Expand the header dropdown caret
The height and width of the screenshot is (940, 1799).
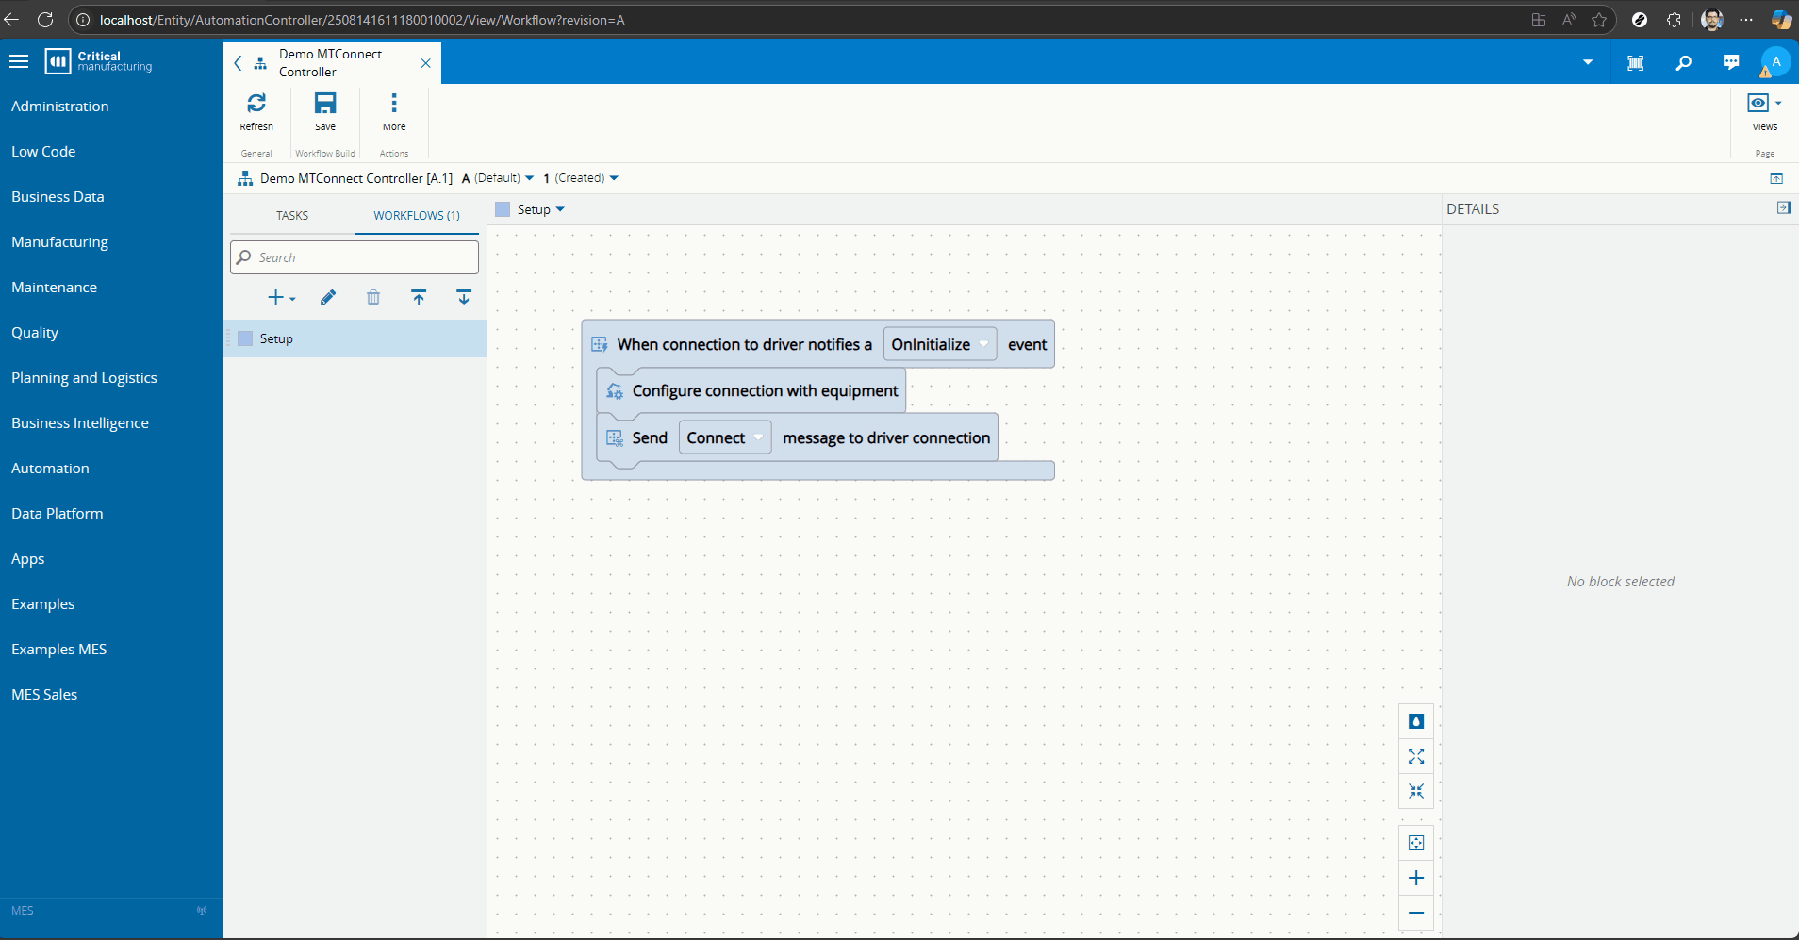(x=1588, y=62)
